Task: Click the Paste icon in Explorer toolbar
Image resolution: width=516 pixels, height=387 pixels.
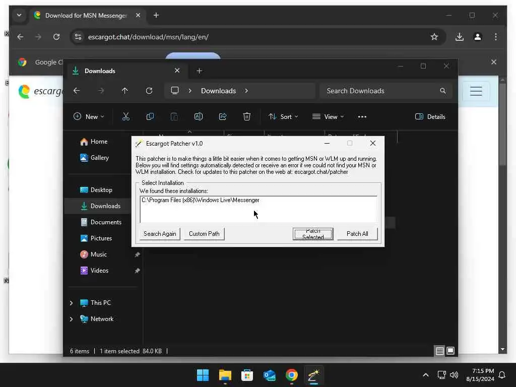Action: click(x=174, y=116)
